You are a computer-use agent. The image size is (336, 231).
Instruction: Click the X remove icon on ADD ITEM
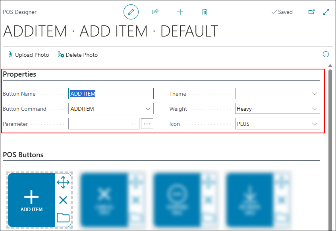point(63,200)
